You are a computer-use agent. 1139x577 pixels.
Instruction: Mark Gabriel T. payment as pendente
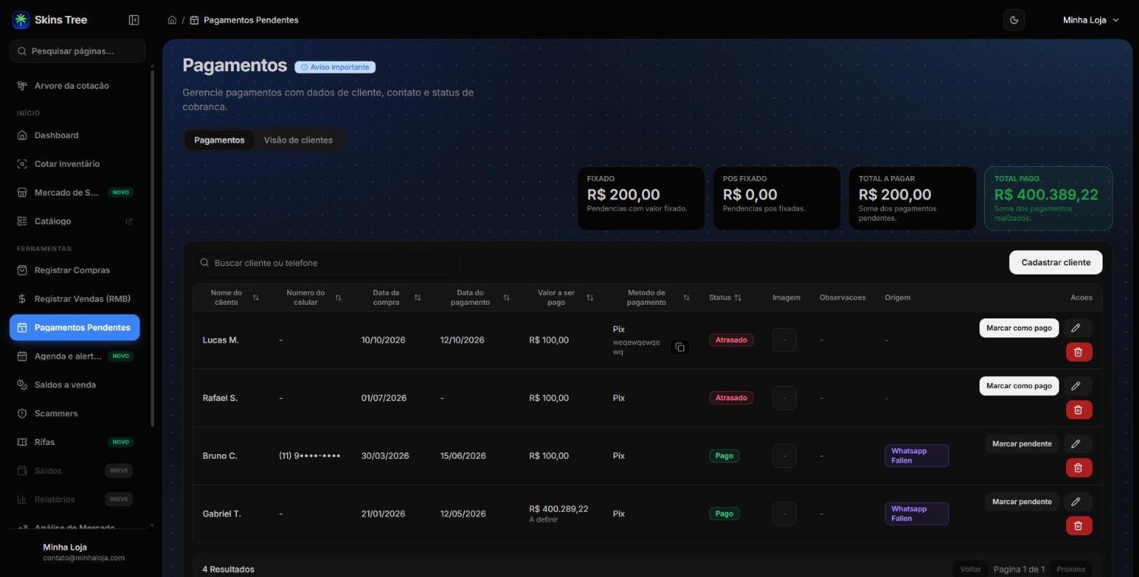(1022, 501)
